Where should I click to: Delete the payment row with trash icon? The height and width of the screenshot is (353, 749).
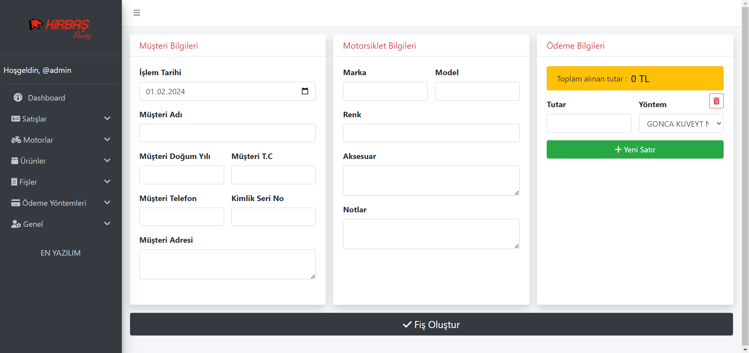point(716,101)
